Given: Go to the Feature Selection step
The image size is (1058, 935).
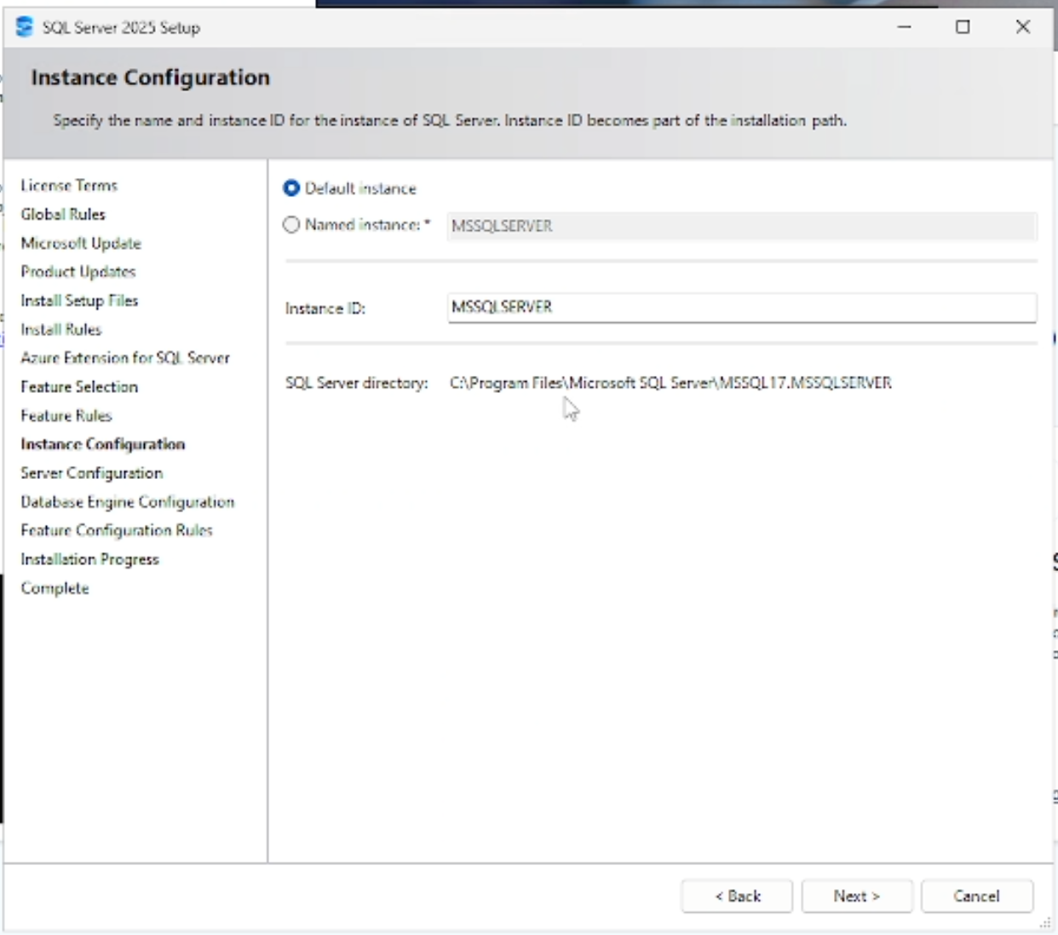Looking at the screenshot, I should tap(80, 386).
